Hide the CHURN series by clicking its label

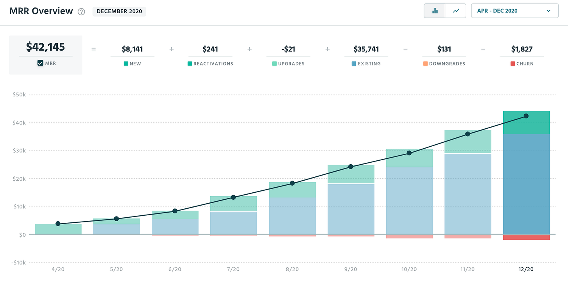pyautogui.click(x=525, y=63)
